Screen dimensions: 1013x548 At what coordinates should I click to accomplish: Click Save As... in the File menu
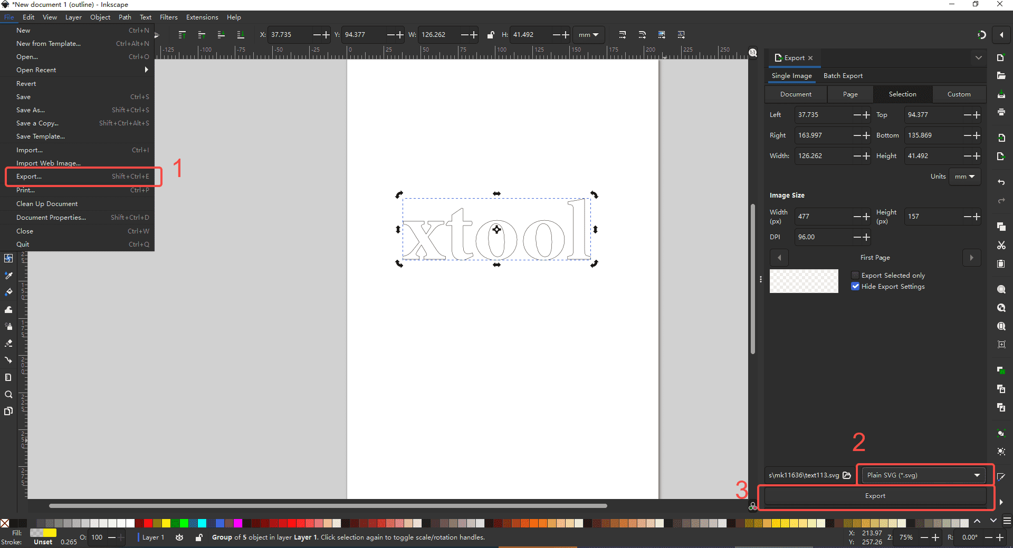(x=77, y=110)
